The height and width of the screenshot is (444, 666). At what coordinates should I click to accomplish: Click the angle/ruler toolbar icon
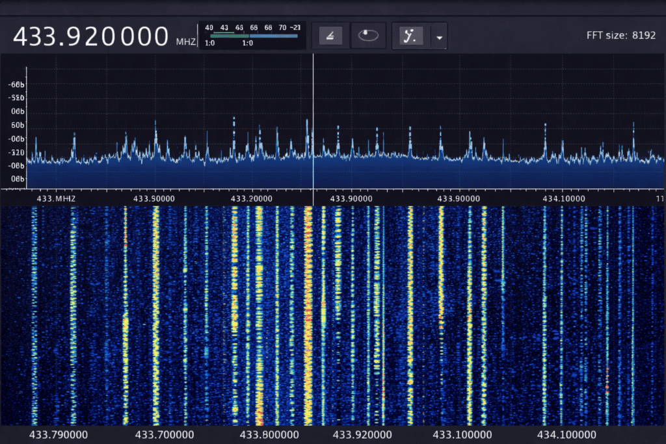(330, 36)
